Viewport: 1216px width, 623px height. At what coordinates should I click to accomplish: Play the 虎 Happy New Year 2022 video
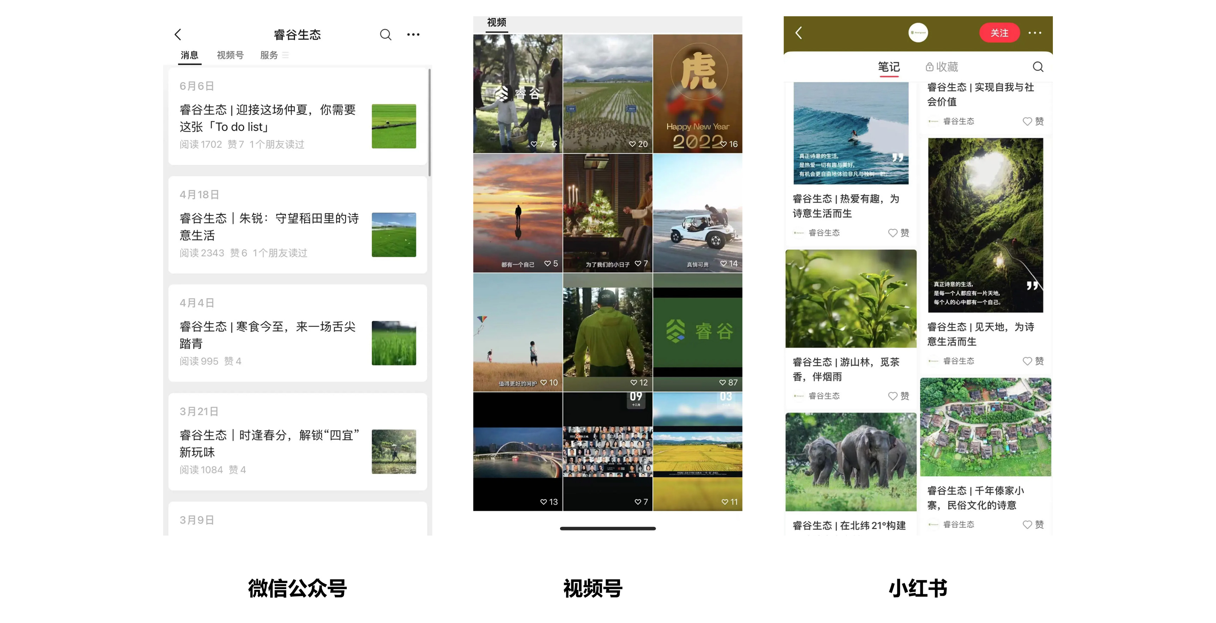point(698,94)
